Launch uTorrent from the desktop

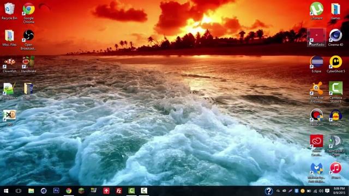[316, 11]
